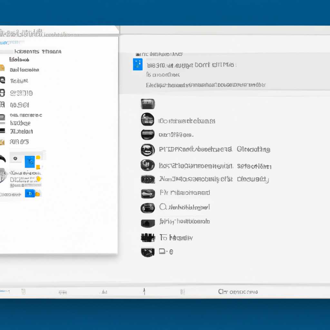Select the unlabeled dark icon topping the right list
Image resolution: width=330 pixels, height=330 pixels.
(148, 104)
